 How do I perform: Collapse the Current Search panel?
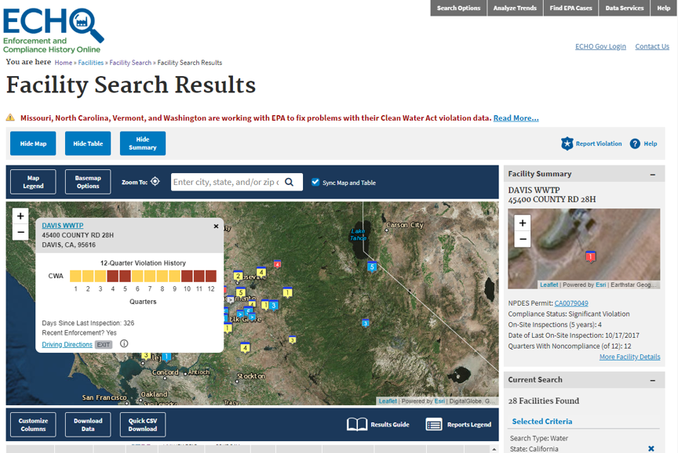(652, 380)
